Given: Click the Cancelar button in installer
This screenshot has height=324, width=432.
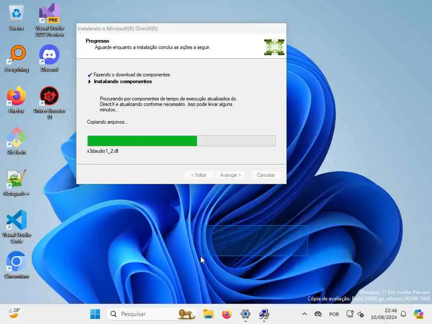Looking at the screenshot, I should [266, 175].
